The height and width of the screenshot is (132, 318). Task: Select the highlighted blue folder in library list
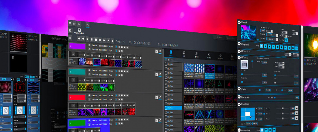point(173,108)
